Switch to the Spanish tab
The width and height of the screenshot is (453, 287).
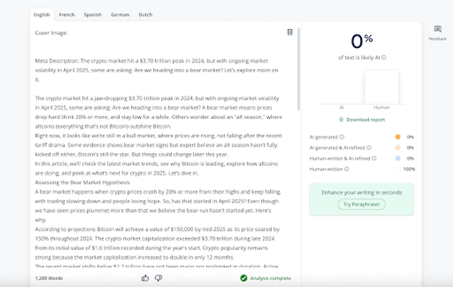(93, 15)
